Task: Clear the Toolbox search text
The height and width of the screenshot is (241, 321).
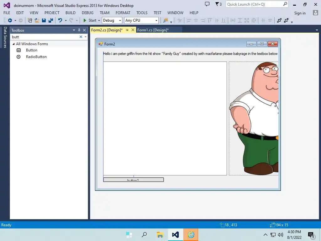Action: pyautogui.click(x=81, y=37)
